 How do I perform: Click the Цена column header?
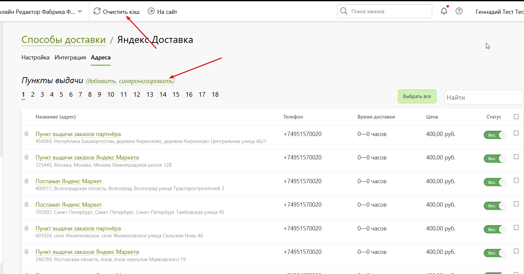click(432, 117)
